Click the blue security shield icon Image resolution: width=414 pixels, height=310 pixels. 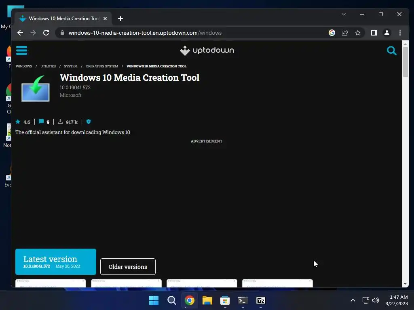click(89, 121)
